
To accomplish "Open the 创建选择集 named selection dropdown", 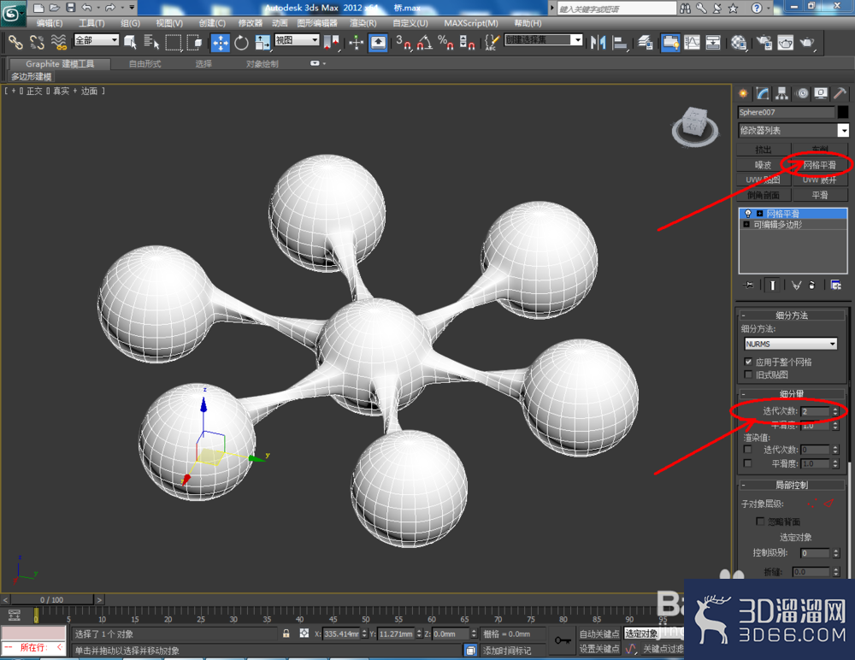I will [544, 40].
